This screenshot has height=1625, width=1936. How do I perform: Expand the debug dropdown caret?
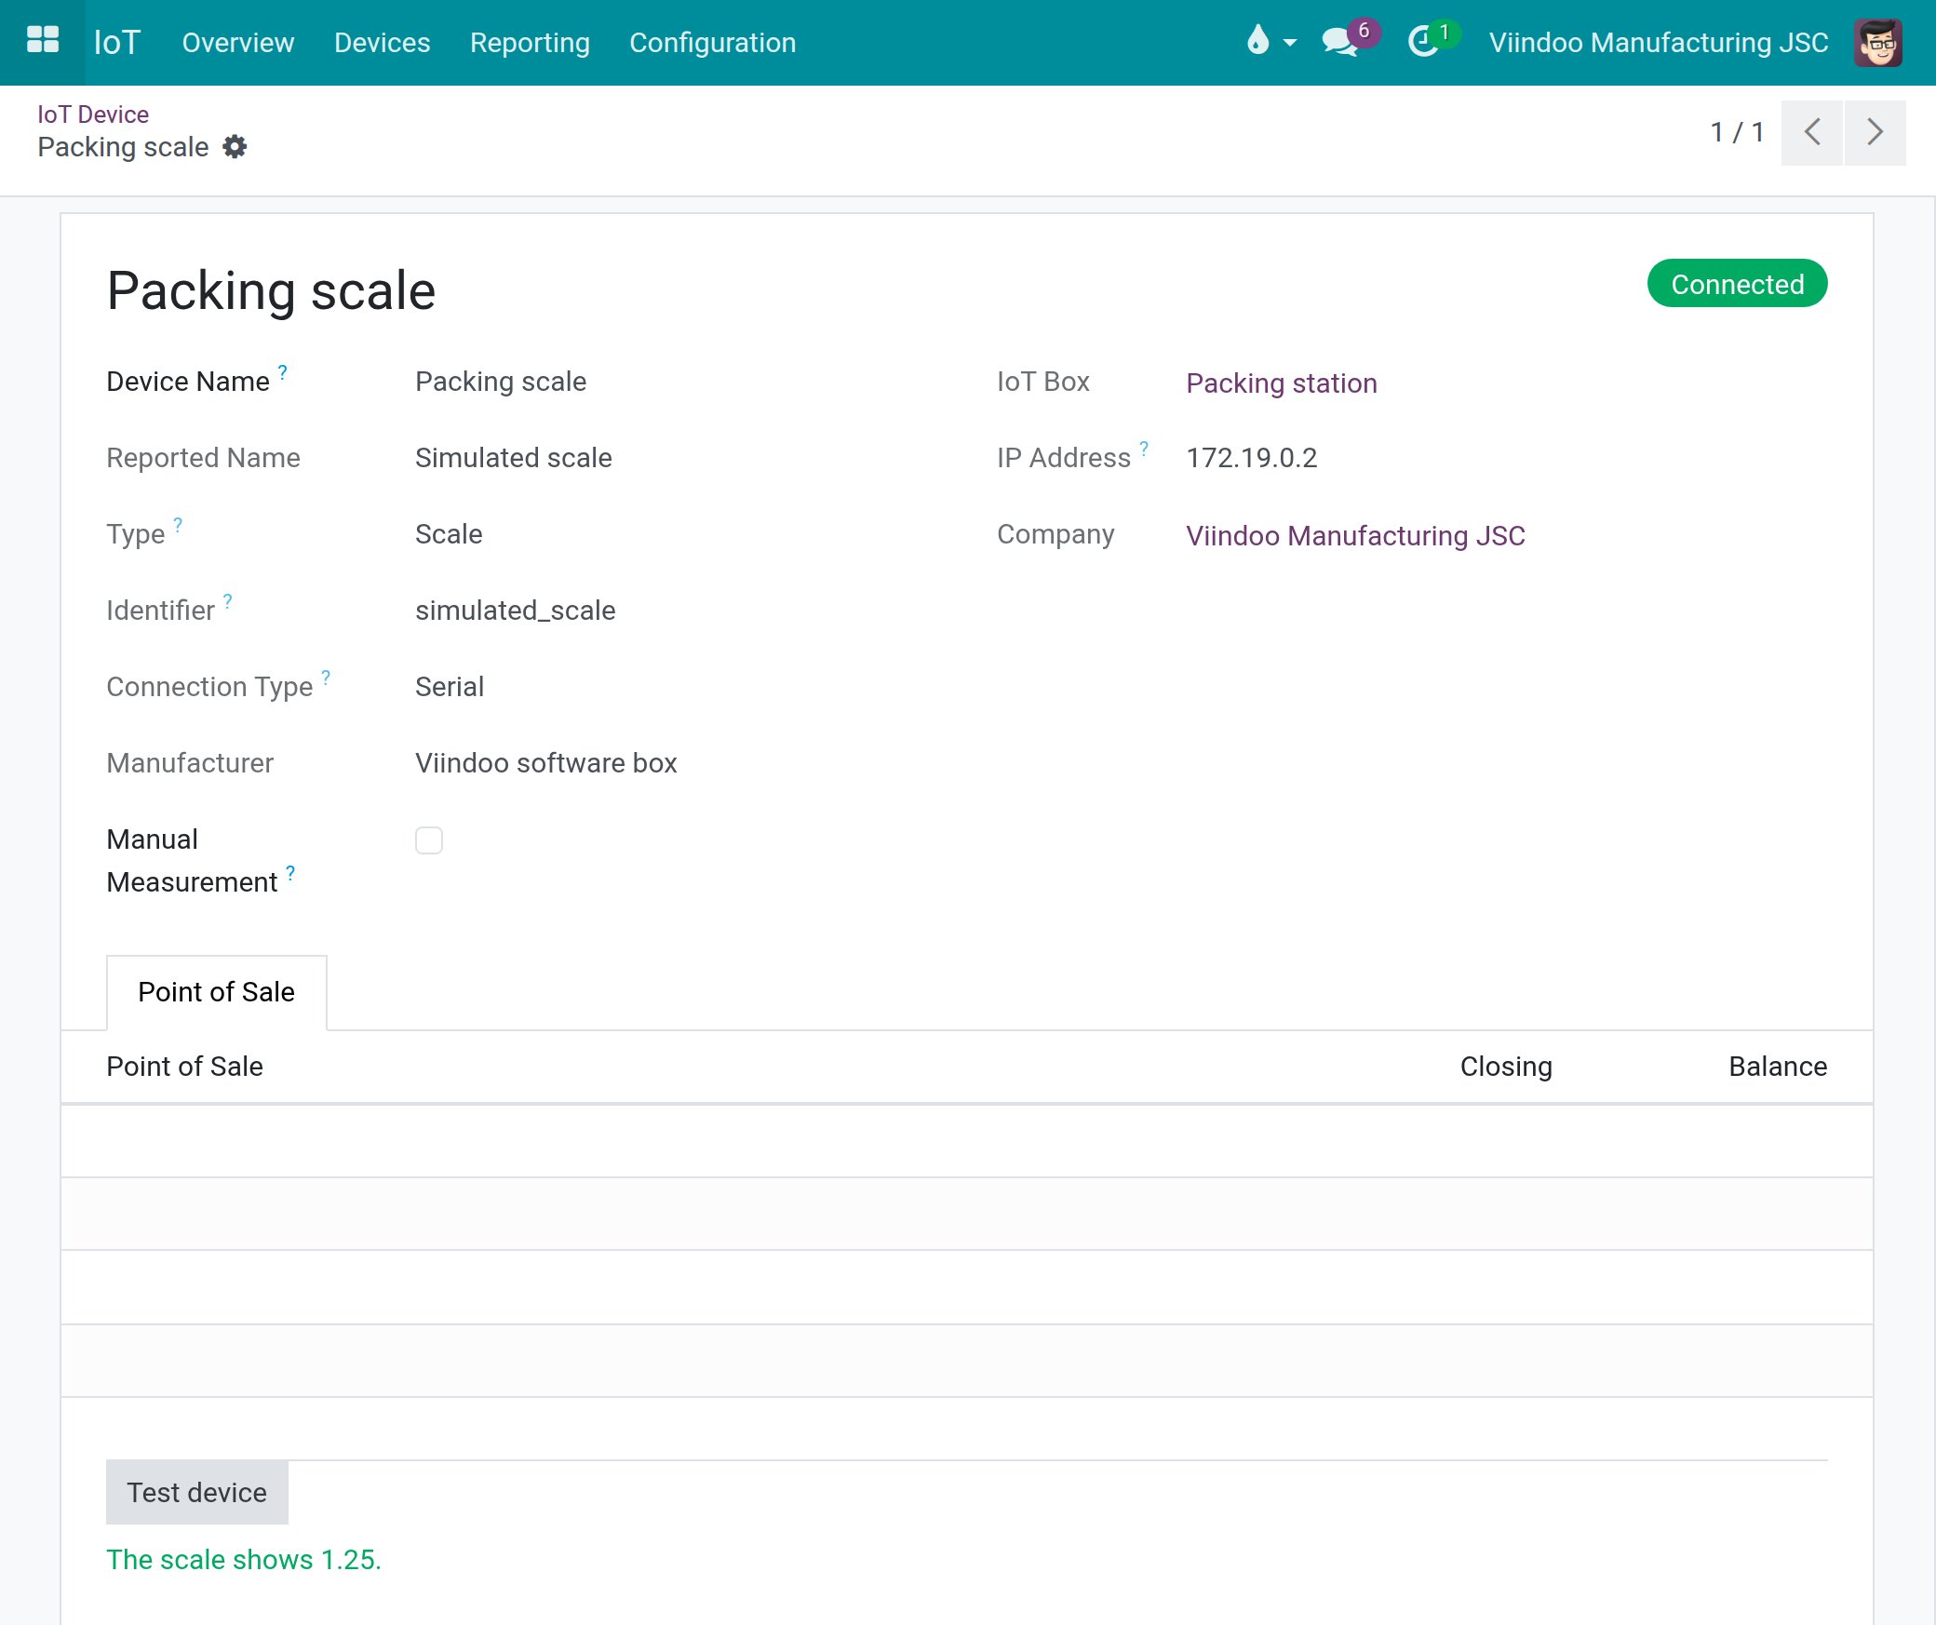click(x=1289, y=43)
